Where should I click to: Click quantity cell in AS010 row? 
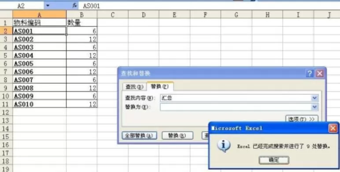pyautogui.click(x=82, y=104)
